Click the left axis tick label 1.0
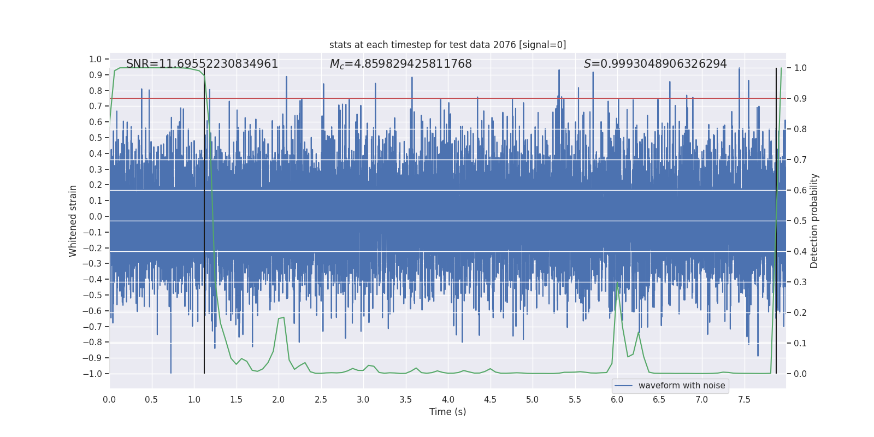 click(x=96, y=59)
